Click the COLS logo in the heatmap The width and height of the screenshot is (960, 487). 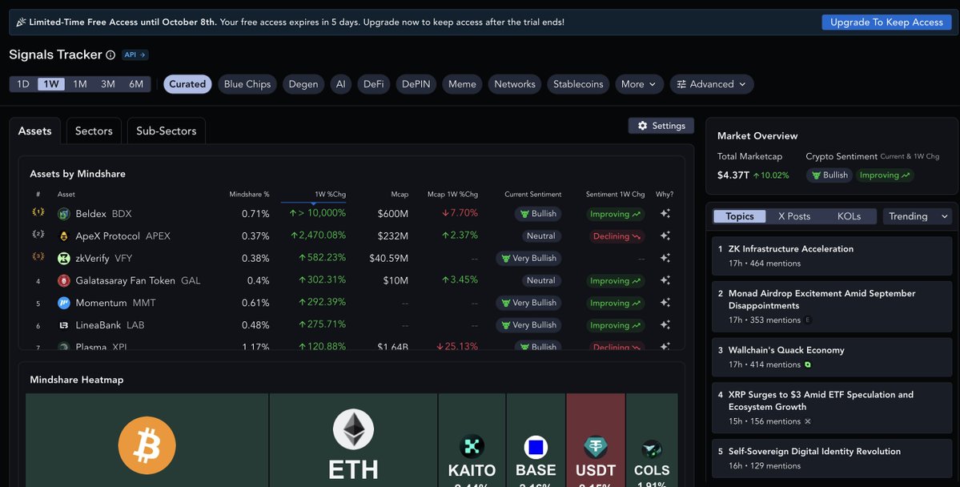pos(652,449)
